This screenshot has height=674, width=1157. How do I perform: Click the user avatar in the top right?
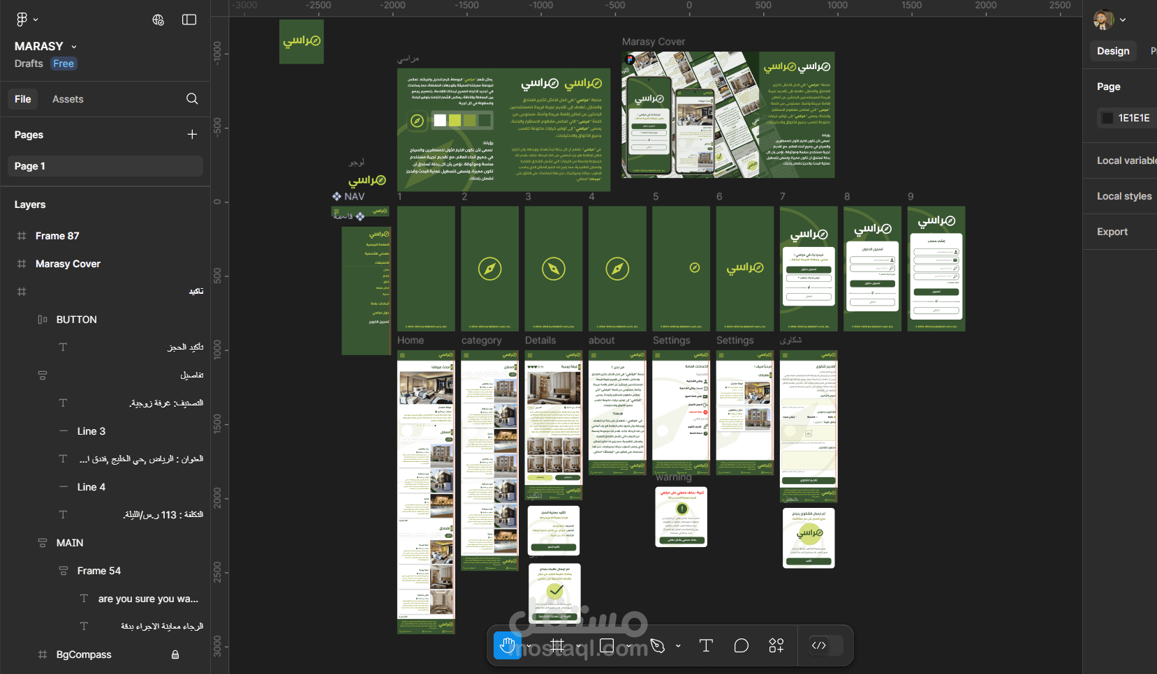pos(1103,20)
